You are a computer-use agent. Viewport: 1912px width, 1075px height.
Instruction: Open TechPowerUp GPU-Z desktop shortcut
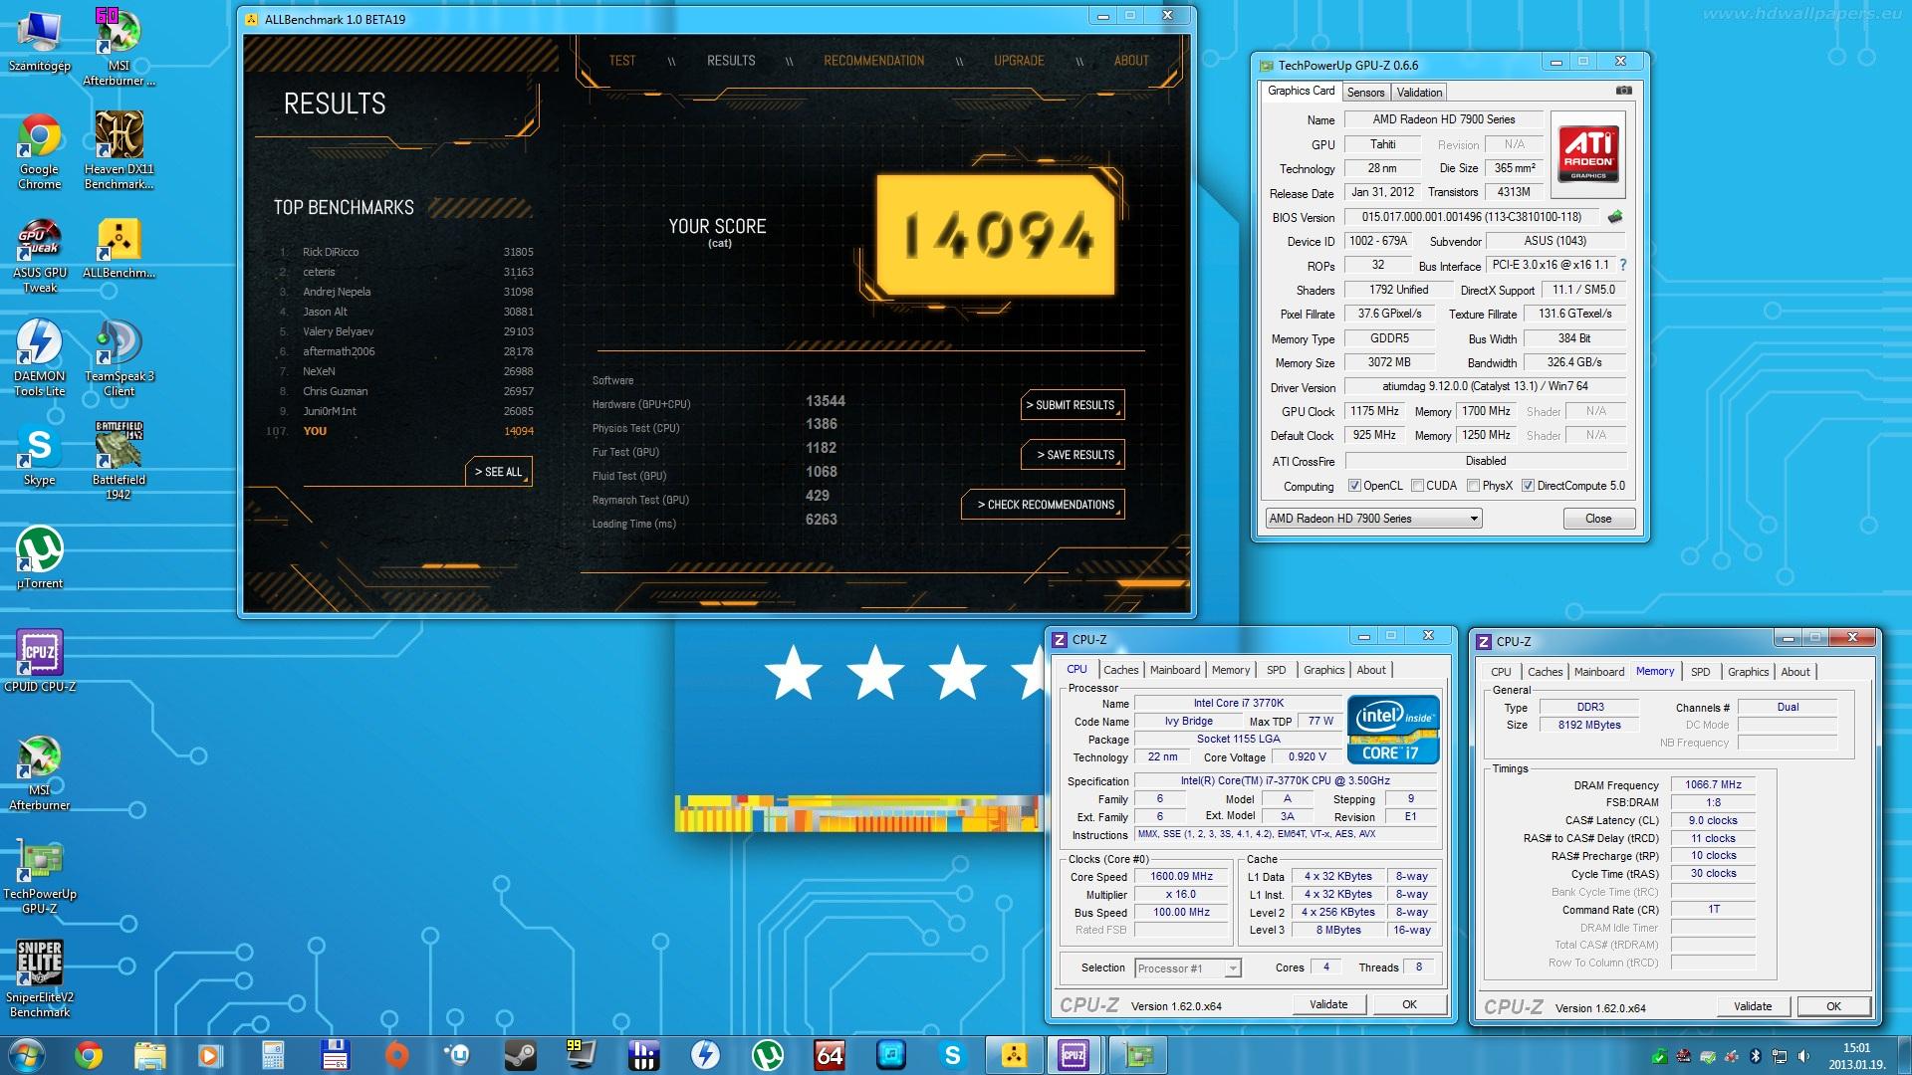coord(40,876)
